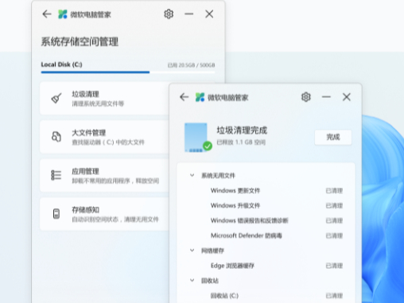Click 已清理 status beside Edge 浏览器缓存
This screenshot has width=404, height=303.
tap(334, 266)
